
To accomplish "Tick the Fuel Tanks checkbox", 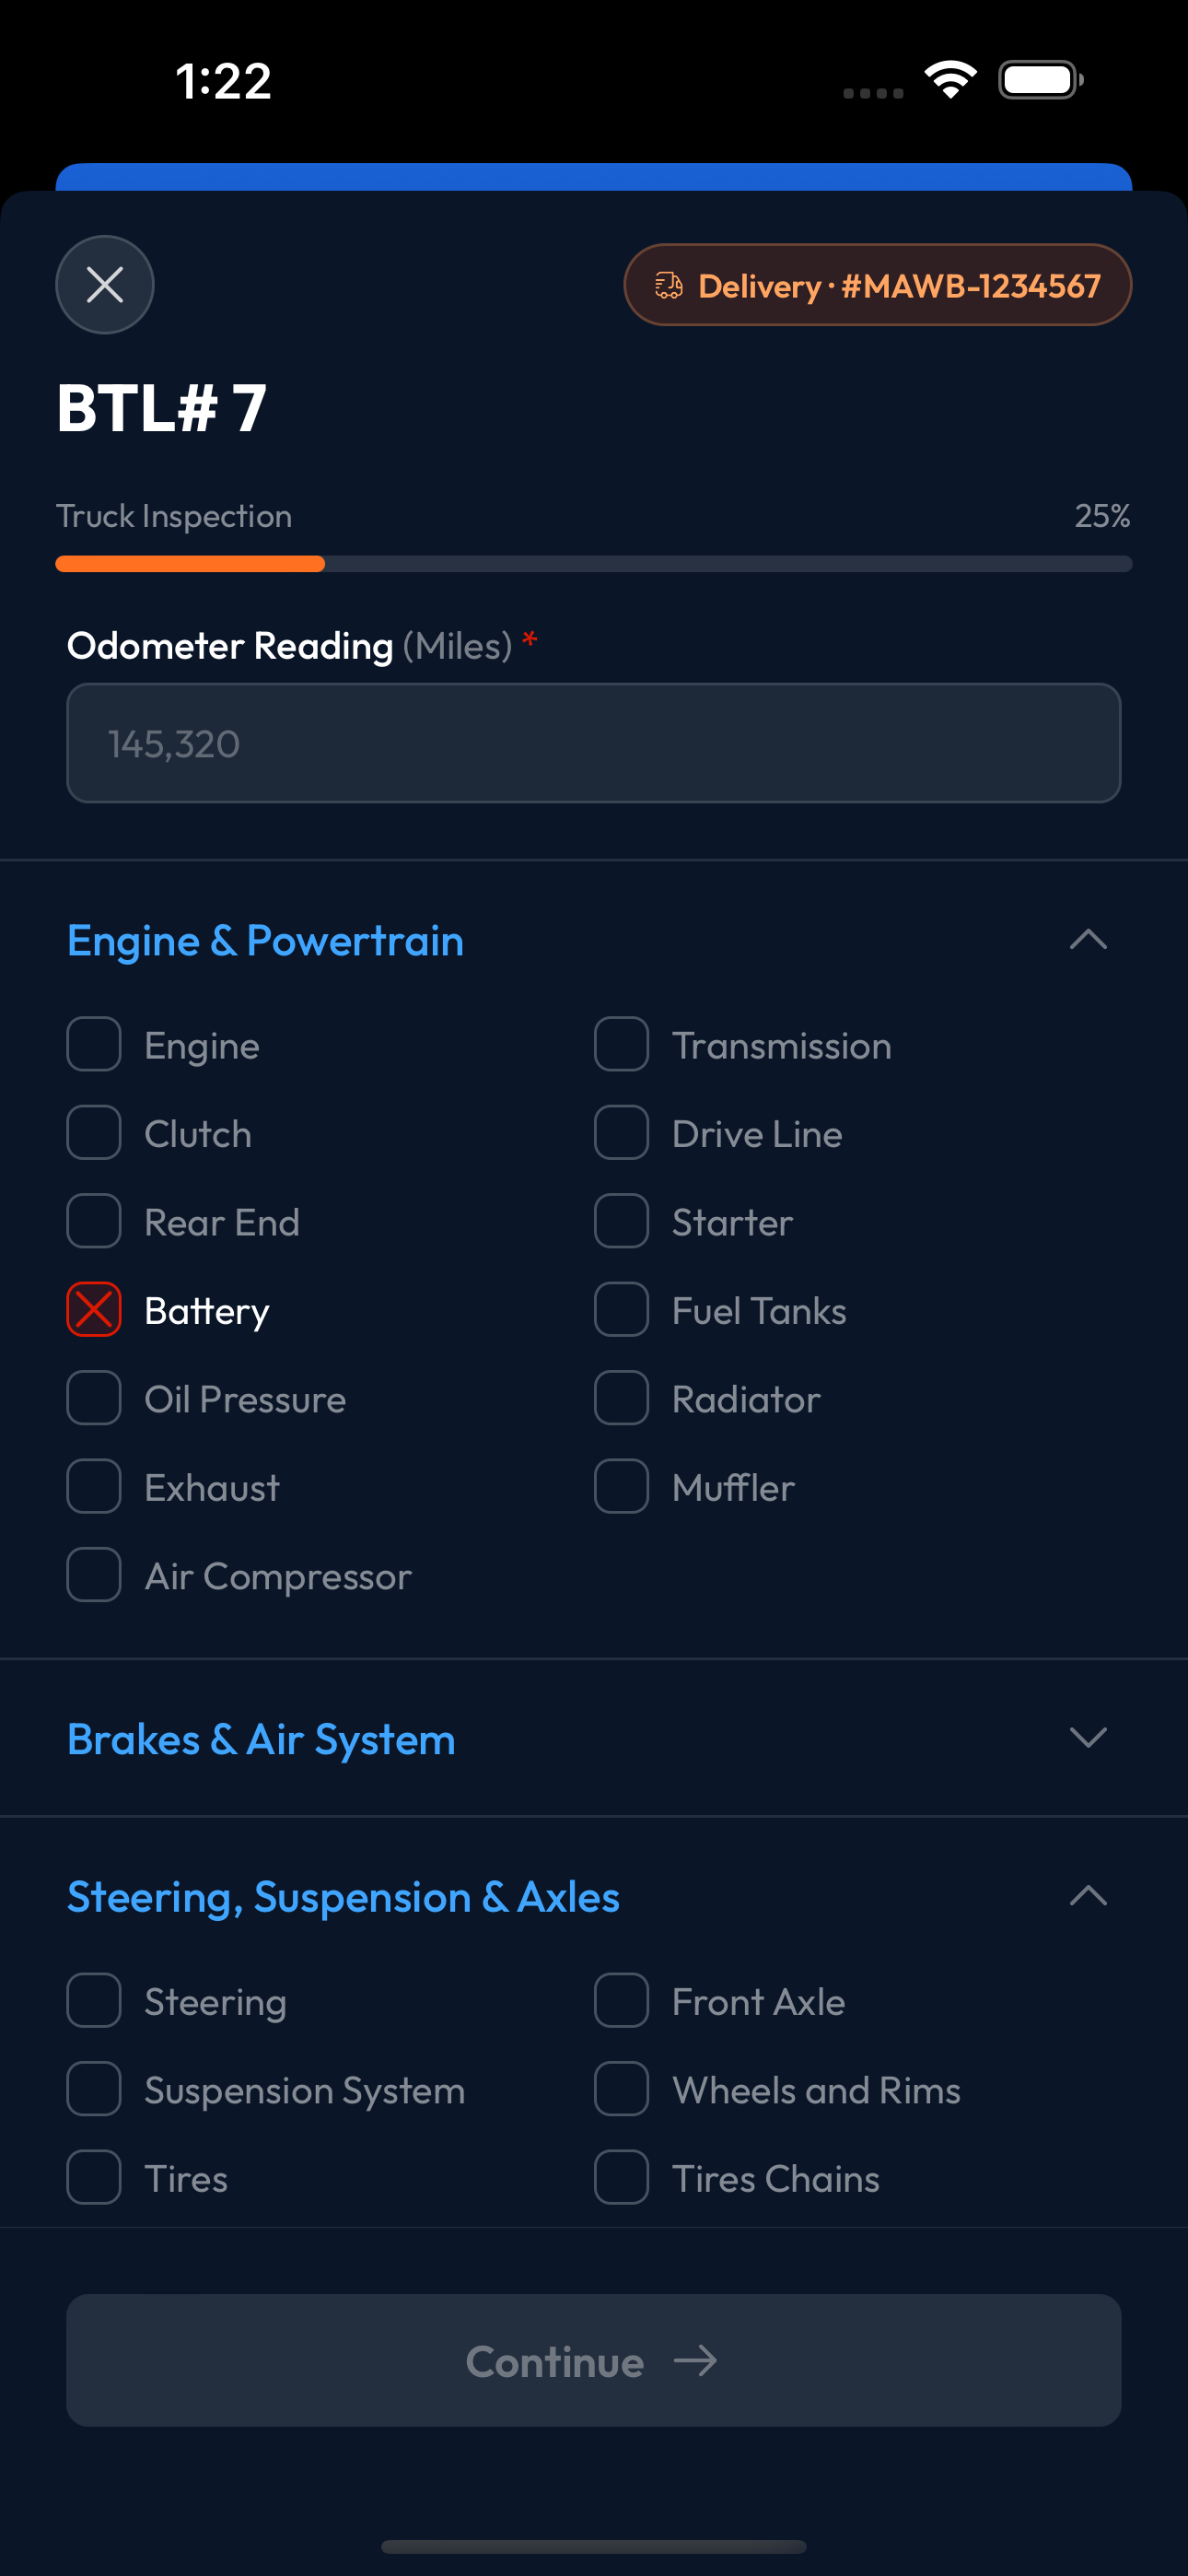I will 621,1310.
